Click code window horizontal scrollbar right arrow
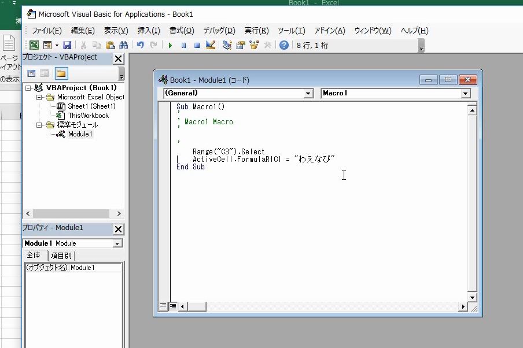This screenshot has width=523, height=348. 463,306
